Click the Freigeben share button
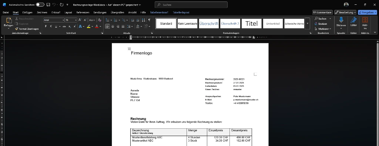 (x=368, y=12)
